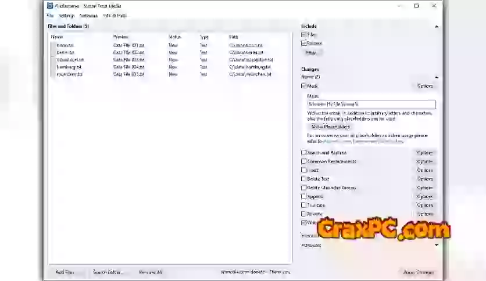Select the hamburg.txt file row
This screenshot has height=281, width=486.
(170, 67)
